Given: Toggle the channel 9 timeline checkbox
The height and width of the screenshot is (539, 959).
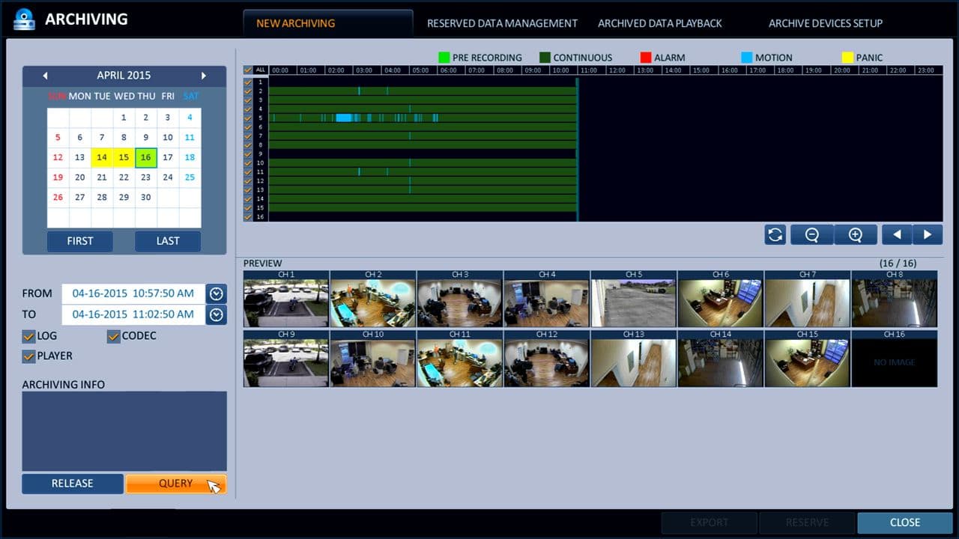Looking at the screenshot, I should point(248,153).
